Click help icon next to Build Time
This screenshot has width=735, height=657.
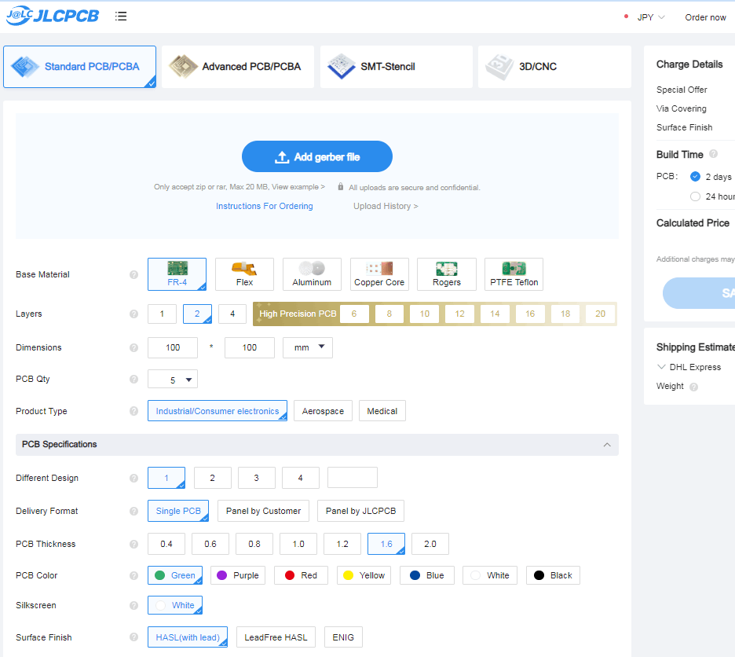click(714, 154)
